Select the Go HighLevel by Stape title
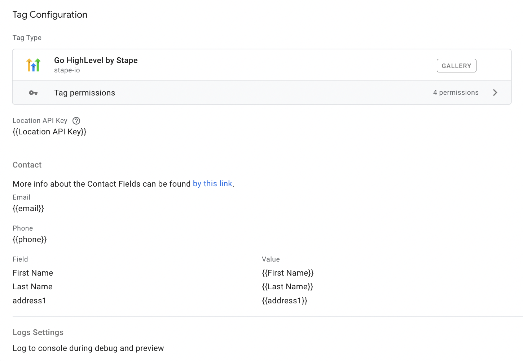Image resolution: width=523 pixels, height=361 pixels. pos(96,60)
